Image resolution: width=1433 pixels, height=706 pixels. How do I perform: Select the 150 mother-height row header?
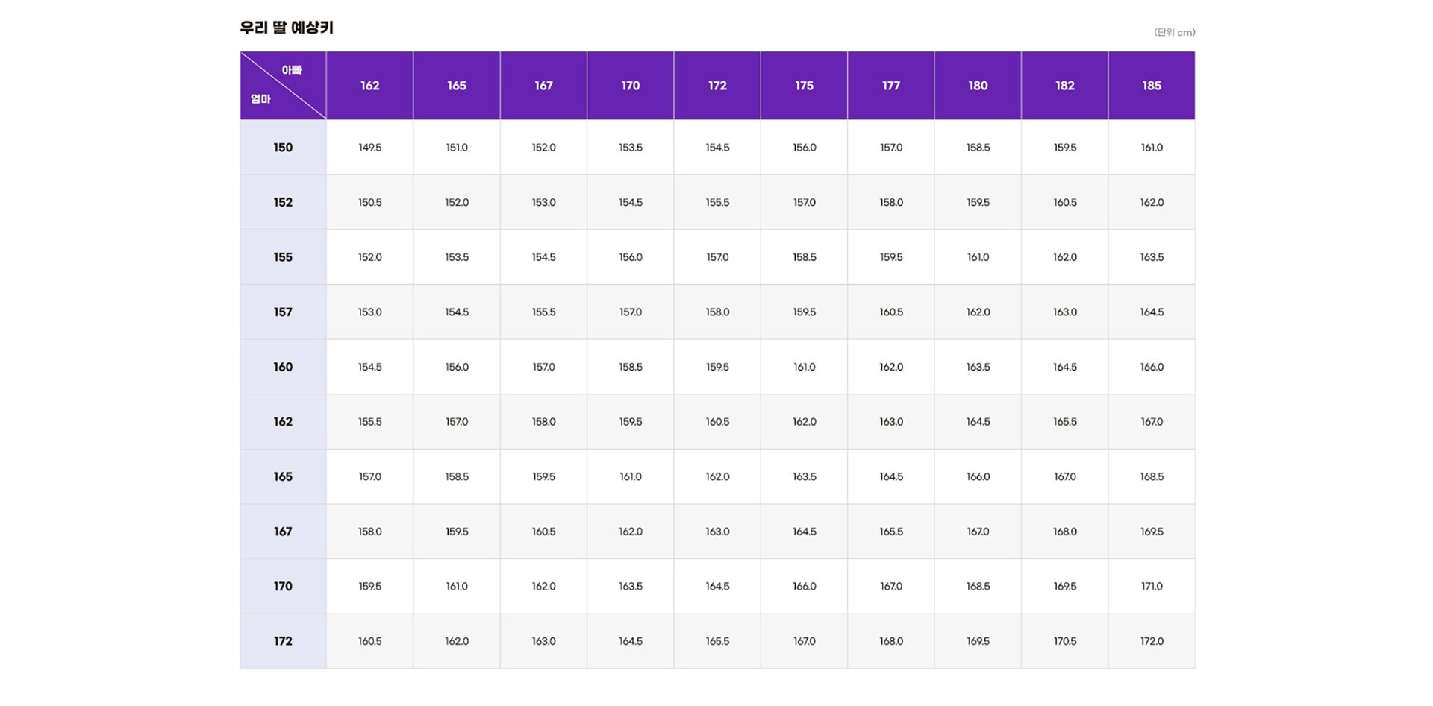pyautogui.click(x=283, y=148)
